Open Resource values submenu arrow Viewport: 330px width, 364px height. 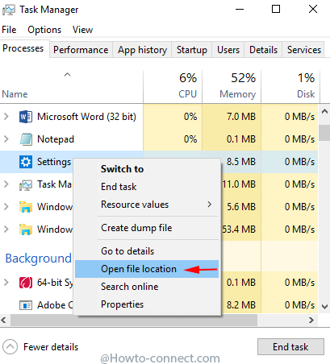210,205
